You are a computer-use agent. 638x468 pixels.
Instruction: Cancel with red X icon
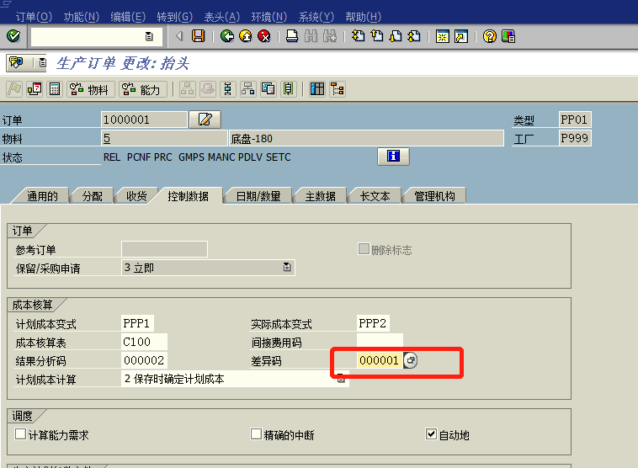tap(264, 36)
